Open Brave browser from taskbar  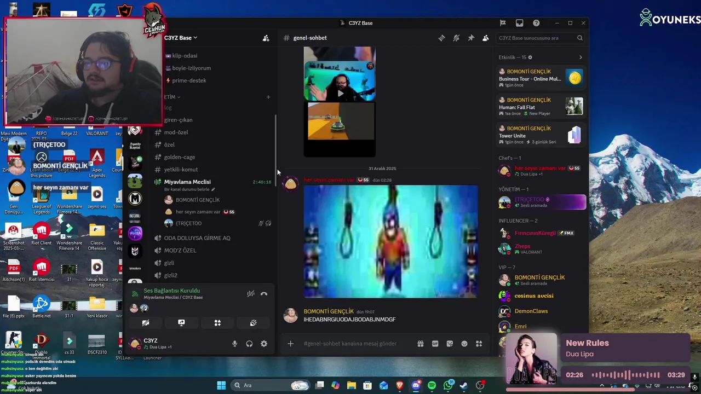click(400, 385)
